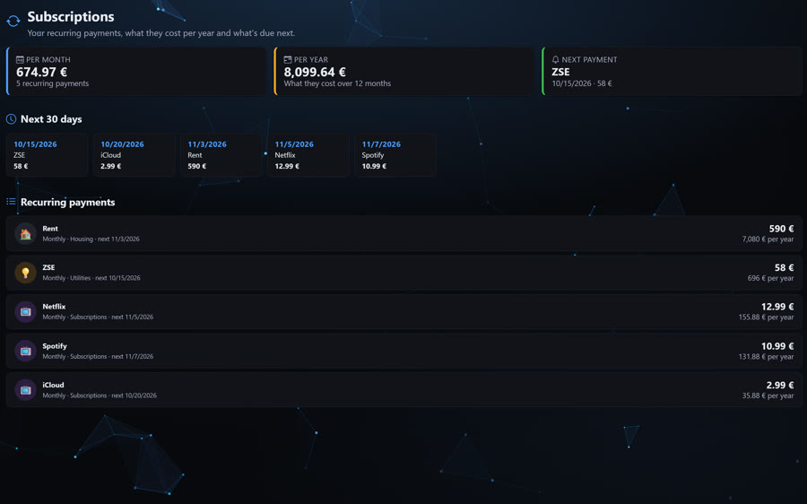Click the '5 recurring payments' caption
The width and height of the screenshot is (807, 504).
click(x=53, y=83)
